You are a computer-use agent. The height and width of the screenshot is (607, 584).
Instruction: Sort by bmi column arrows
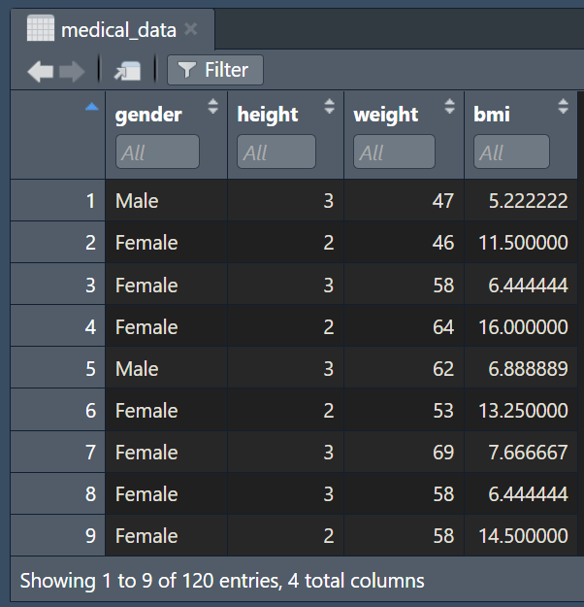[x=563, y=106]
